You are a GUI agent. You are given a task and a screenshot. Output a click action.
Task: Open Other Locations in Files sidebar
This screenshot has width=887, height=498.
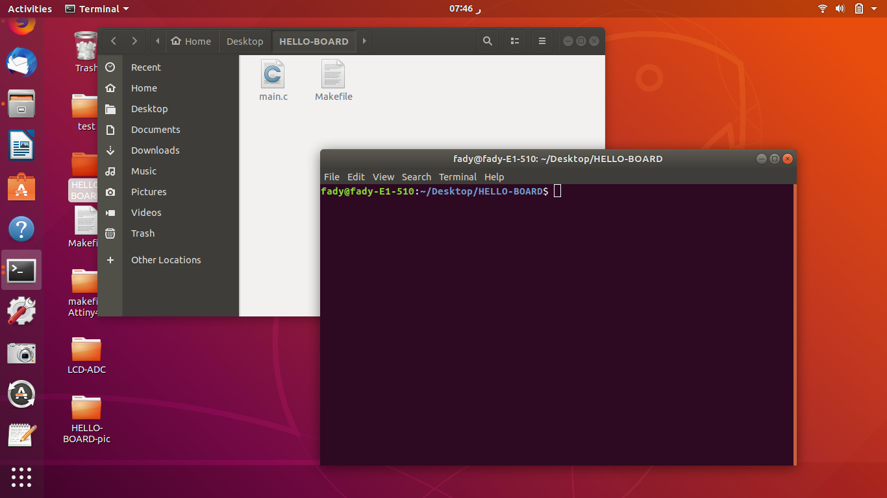168,260
